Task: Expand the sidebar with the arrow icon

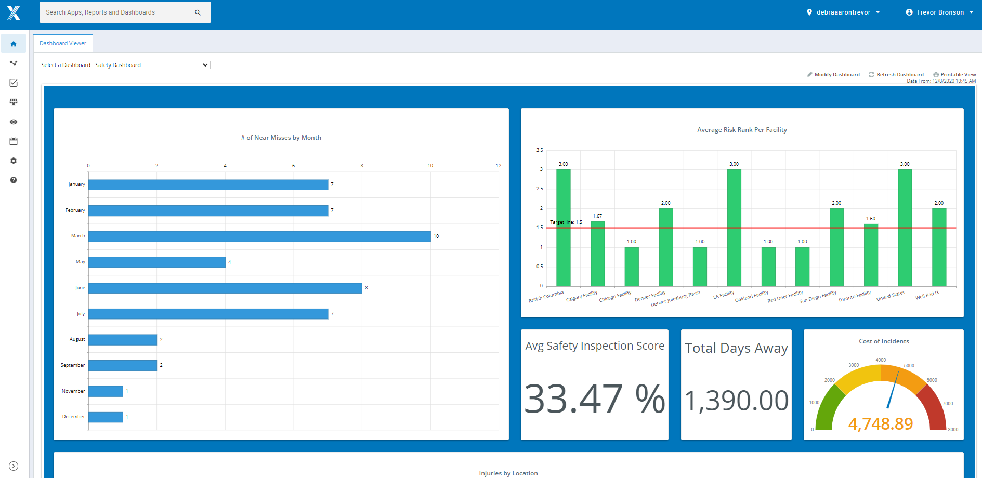Action: coord(14,466)
